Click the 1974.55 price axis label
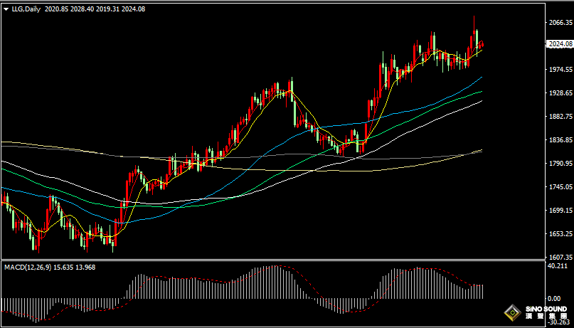Image resolution: width=574 pixels, height=328 pixels. click(560, 70)
